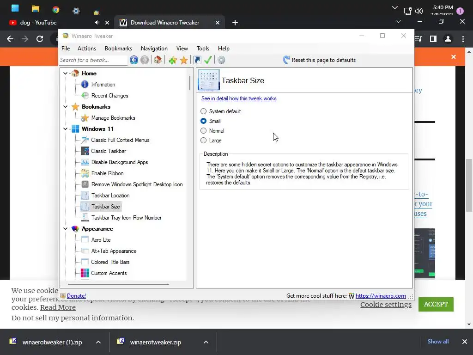Click Reset this page to defaults
473x355 pixels.
[x=319, y=60]
